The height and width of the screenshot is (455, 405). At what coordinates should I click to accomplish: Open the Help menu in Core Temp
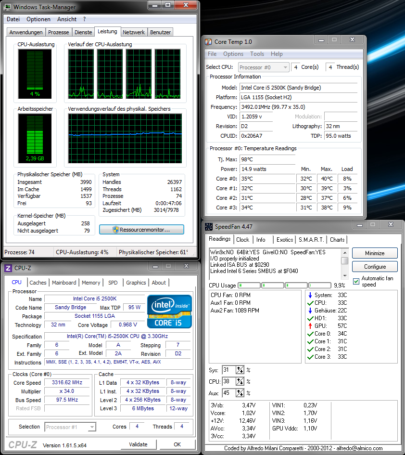tap(277, 54)
